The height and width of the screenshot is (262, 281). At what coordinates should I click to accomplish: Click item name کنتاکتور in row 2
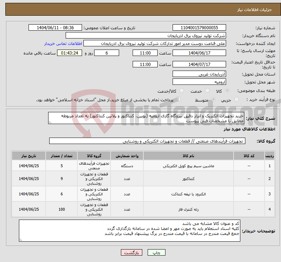pos(188,179)
